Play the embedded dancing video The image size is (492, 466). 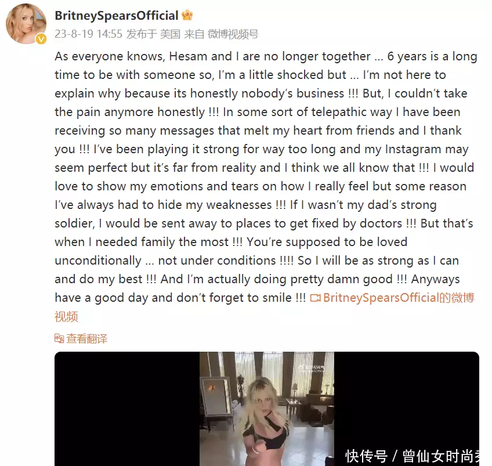tap(267, 409)
